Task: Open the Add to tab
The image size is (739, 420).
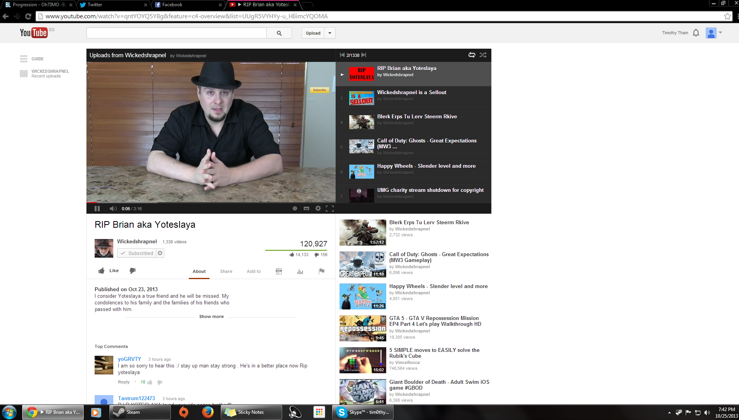Action: (x=254, y=271)
